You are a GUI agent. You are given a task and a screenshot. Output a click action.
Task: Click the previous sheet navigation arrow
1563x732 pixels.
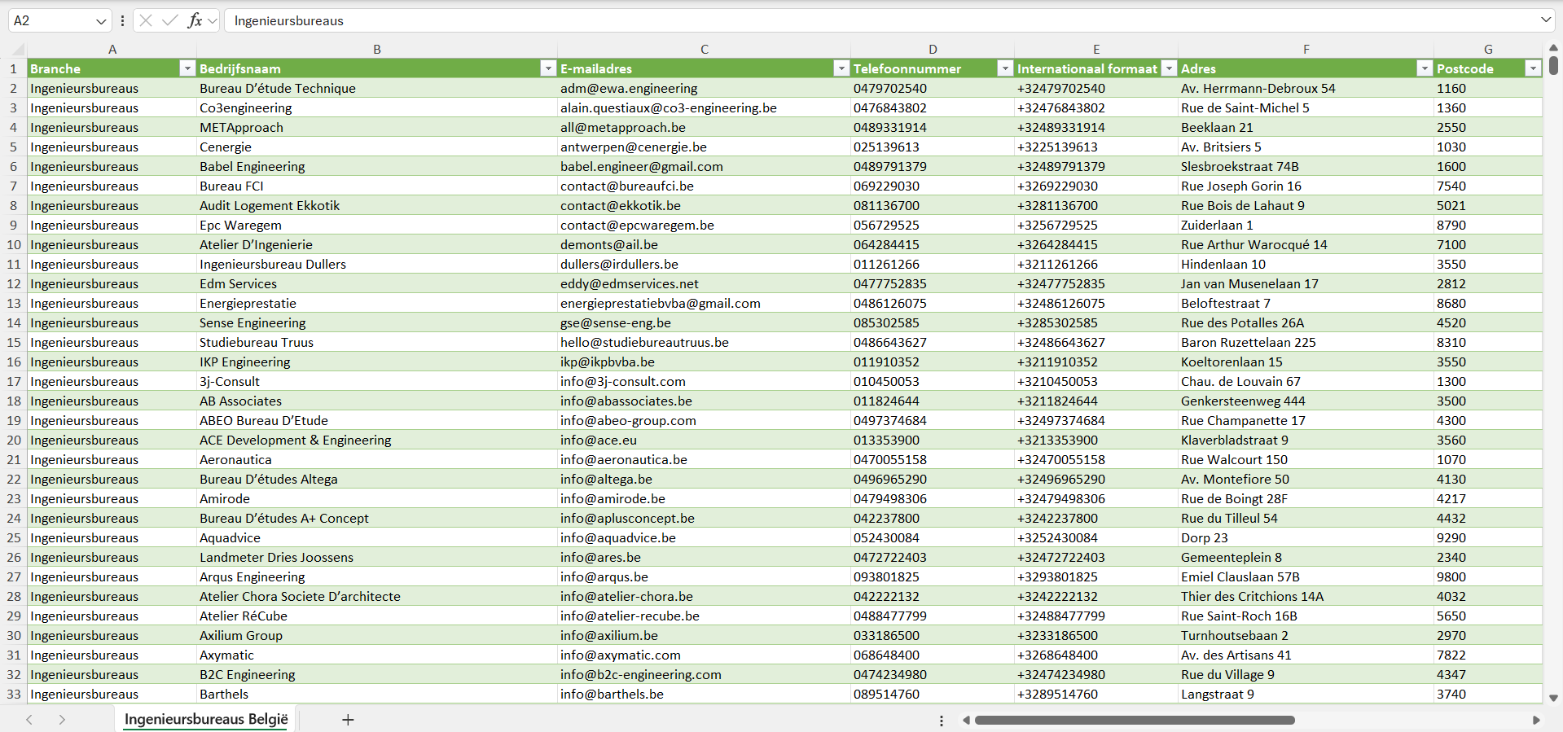pos(29,720)
